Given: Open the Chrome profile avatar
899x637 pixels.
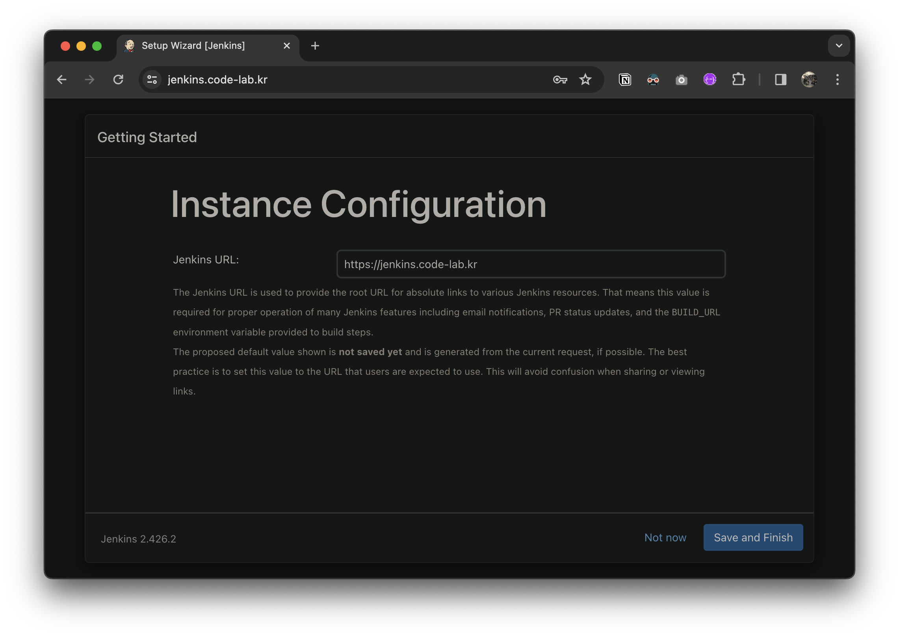Looking at the screenshot, I should 809,80.
